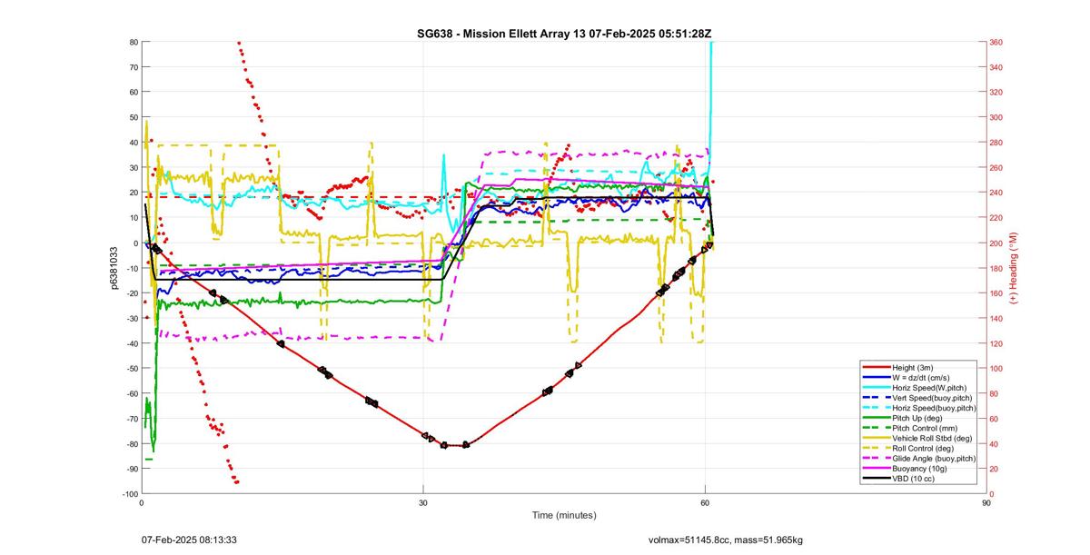Click the '07-Feb-2025 08:13:33' timestamp footer
This screenshot has height=555, width=1090.
pos(188,540)
